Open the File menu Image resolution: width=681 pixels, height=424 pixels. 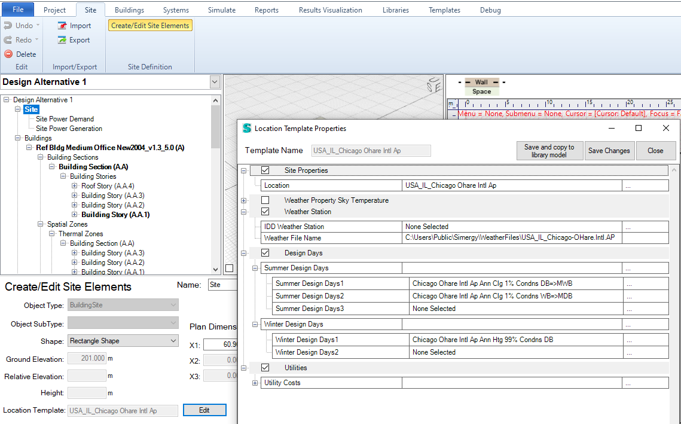pos(19,10)
